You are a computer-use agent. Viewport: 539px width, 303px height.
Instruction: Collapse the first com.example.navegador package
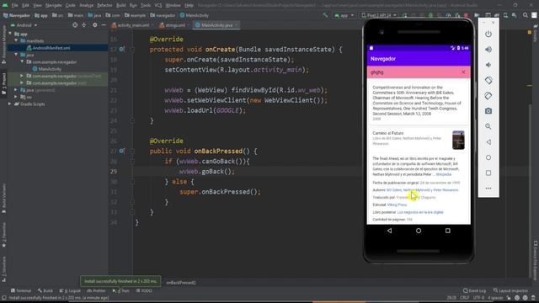[22, 61]
